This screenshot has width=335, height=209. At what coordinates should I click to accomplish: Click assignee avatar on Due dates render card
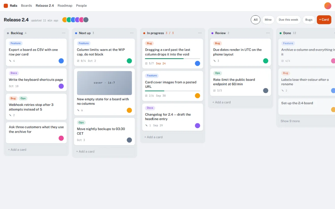[265, 61]
